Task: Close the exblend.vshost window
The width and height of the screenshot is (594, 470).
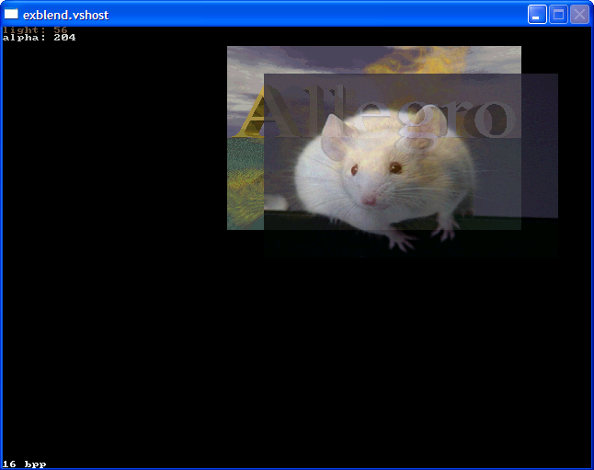Action: (579, 14)
